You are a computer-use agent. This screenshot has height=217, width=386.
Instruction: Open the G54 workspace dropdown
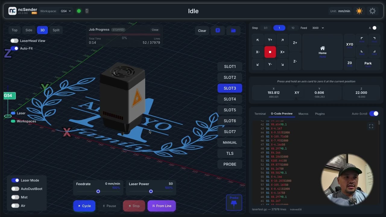click(66, 11)
